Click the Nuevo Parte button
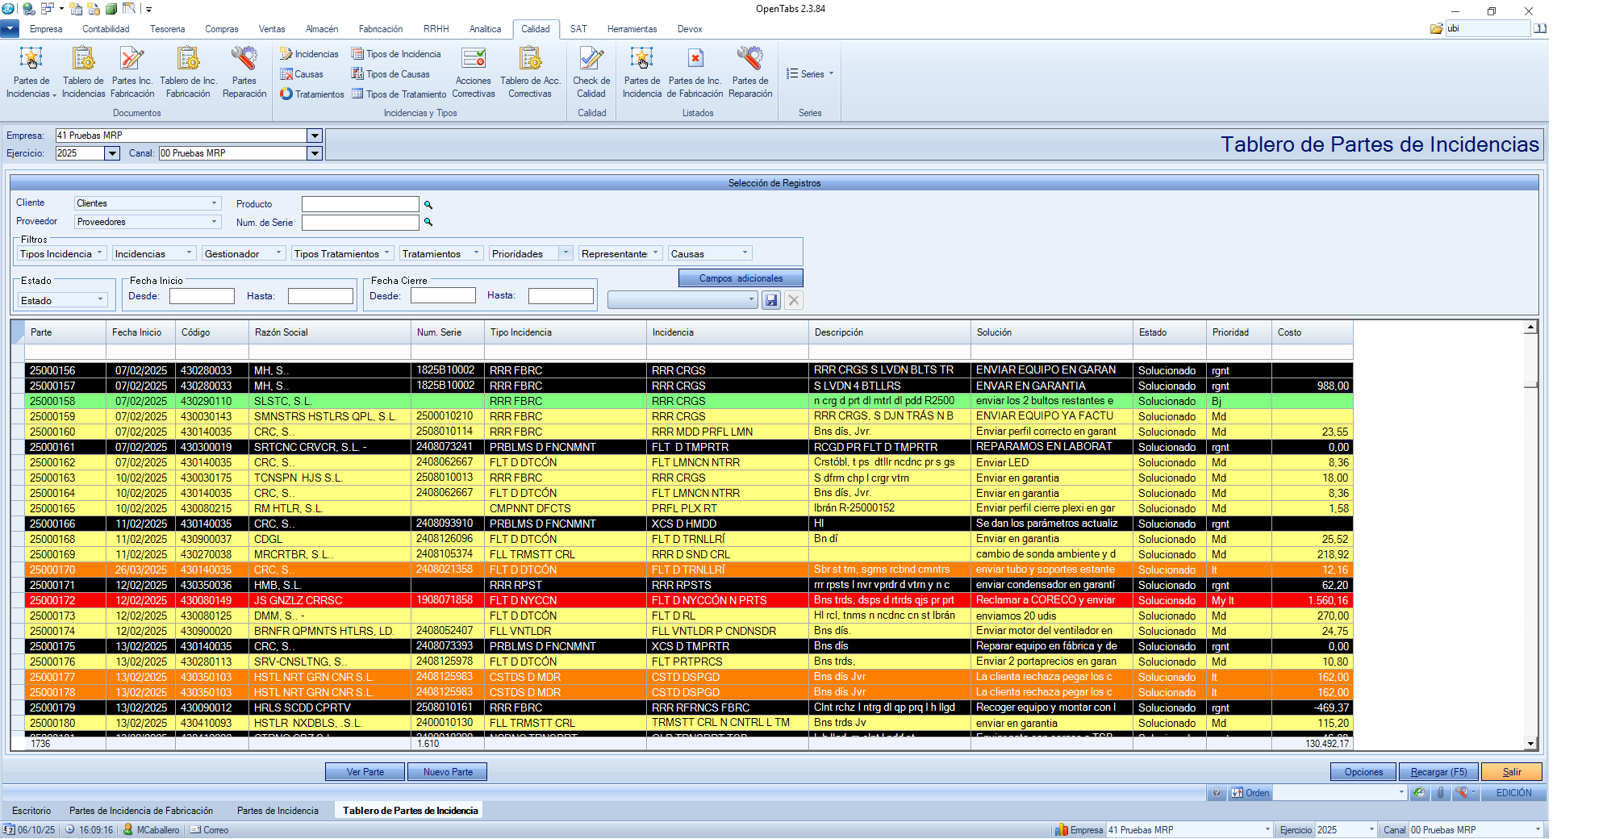This screenshot has width=1607, height=839. [x=448, y=772]
